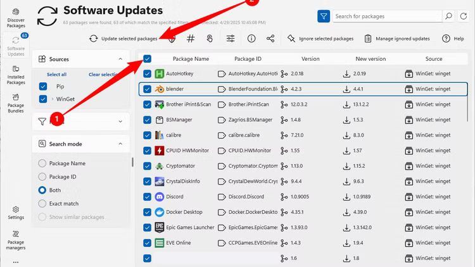Go to Installed Packages in sidebar
This screenshot has height=267, width=475.
click(x=16, y=75)
